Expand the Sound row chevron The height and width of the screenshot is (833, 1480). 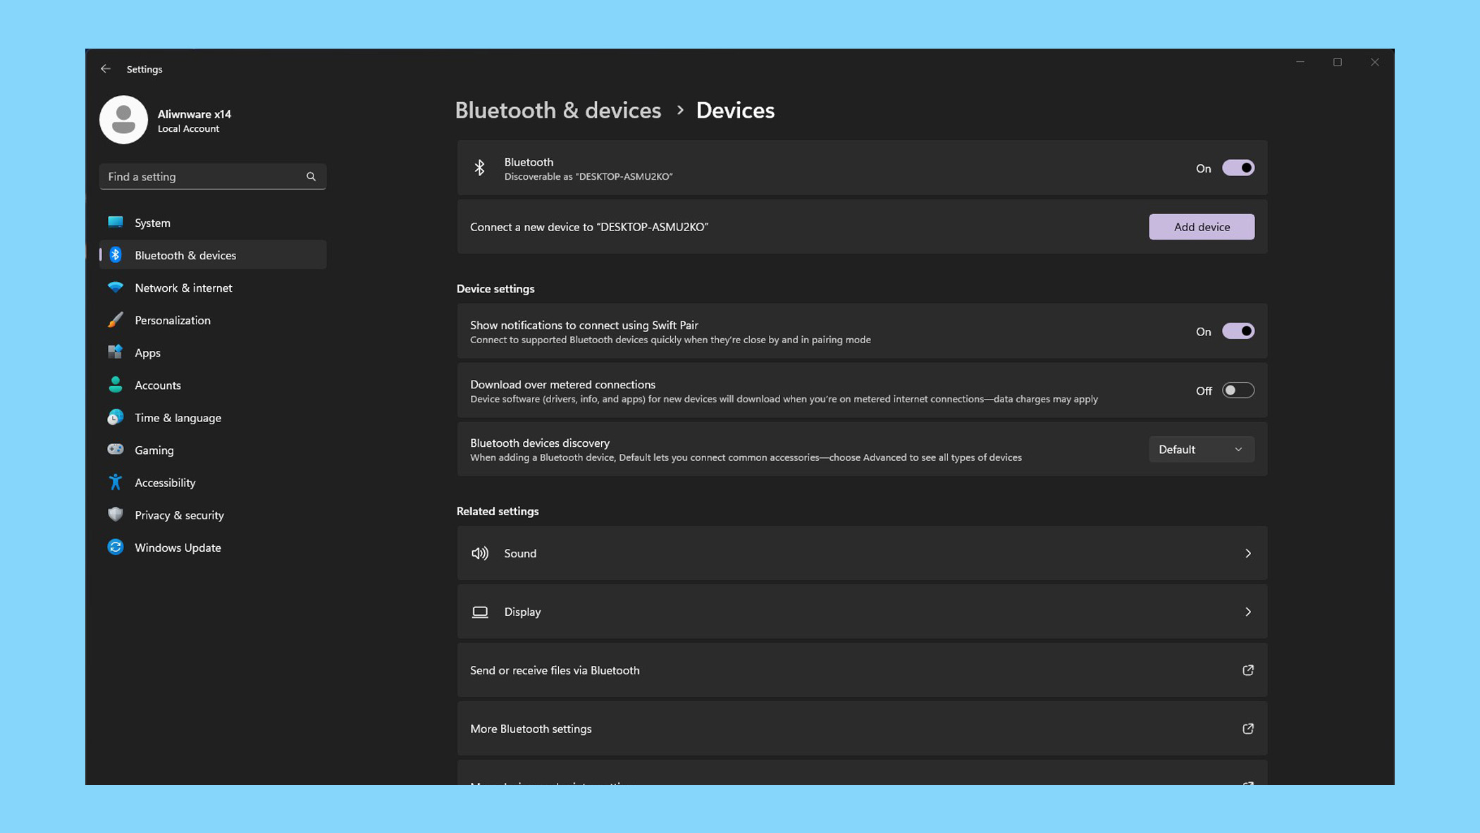(1247, 553)
